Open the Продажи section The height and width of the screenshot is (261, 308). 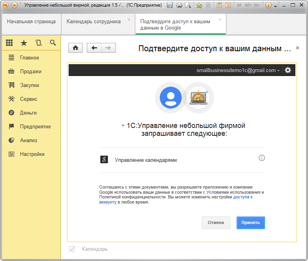pos(31,71)
